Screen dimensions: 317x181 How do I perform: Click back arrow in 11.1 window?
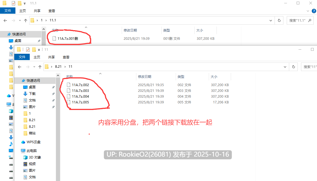pyautogui.click(x=6, y=20)
